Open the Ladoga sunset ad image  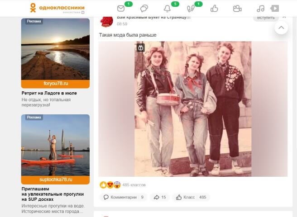point(55,49)
